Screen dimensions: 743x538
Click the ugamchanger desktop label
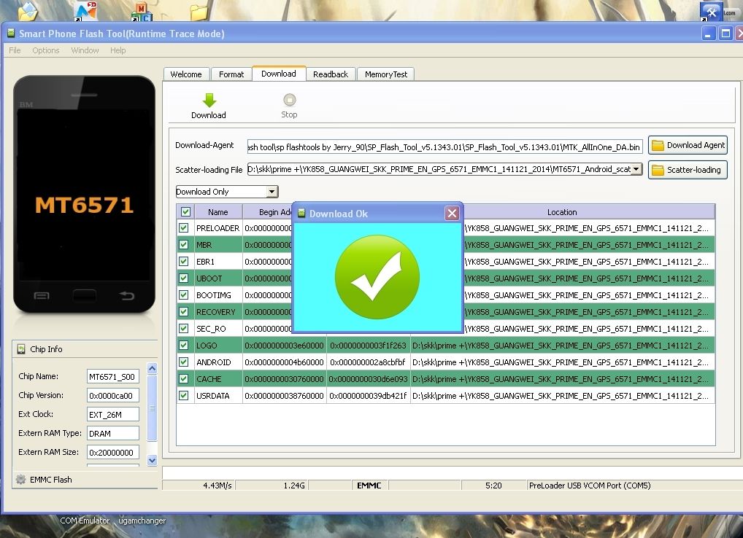tap(142, 521)
